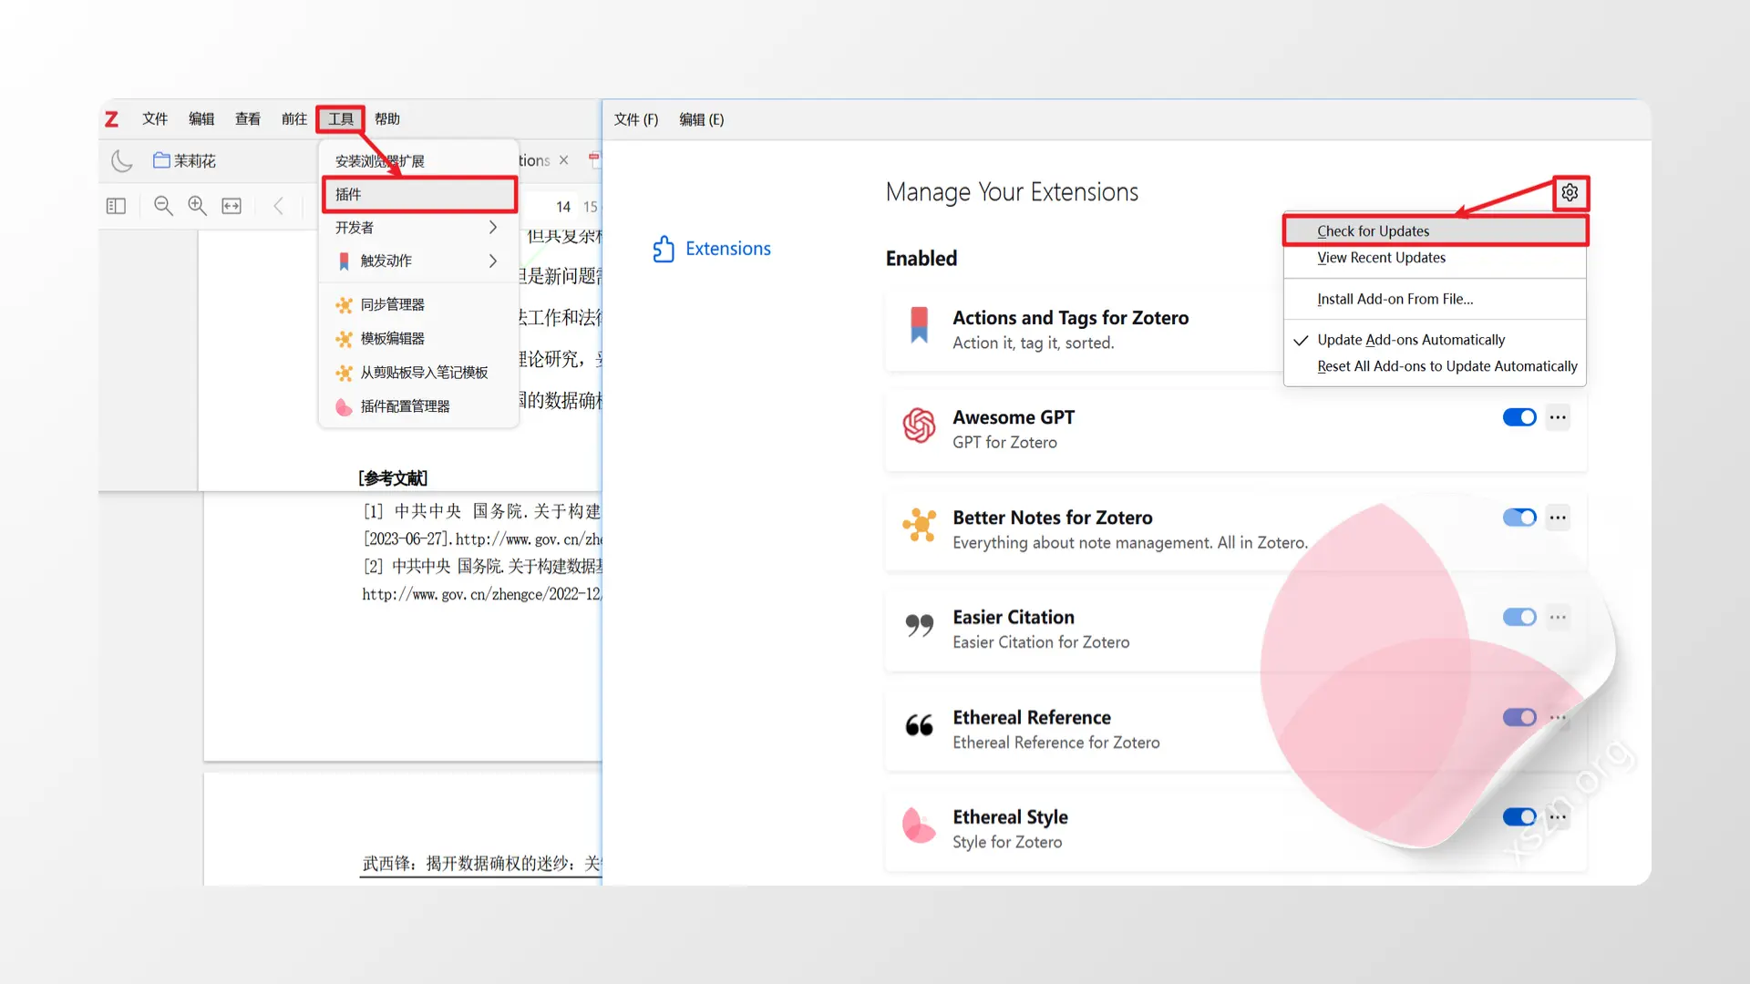Disable the Awesome GPT extension toggle

pos(1519,417)
